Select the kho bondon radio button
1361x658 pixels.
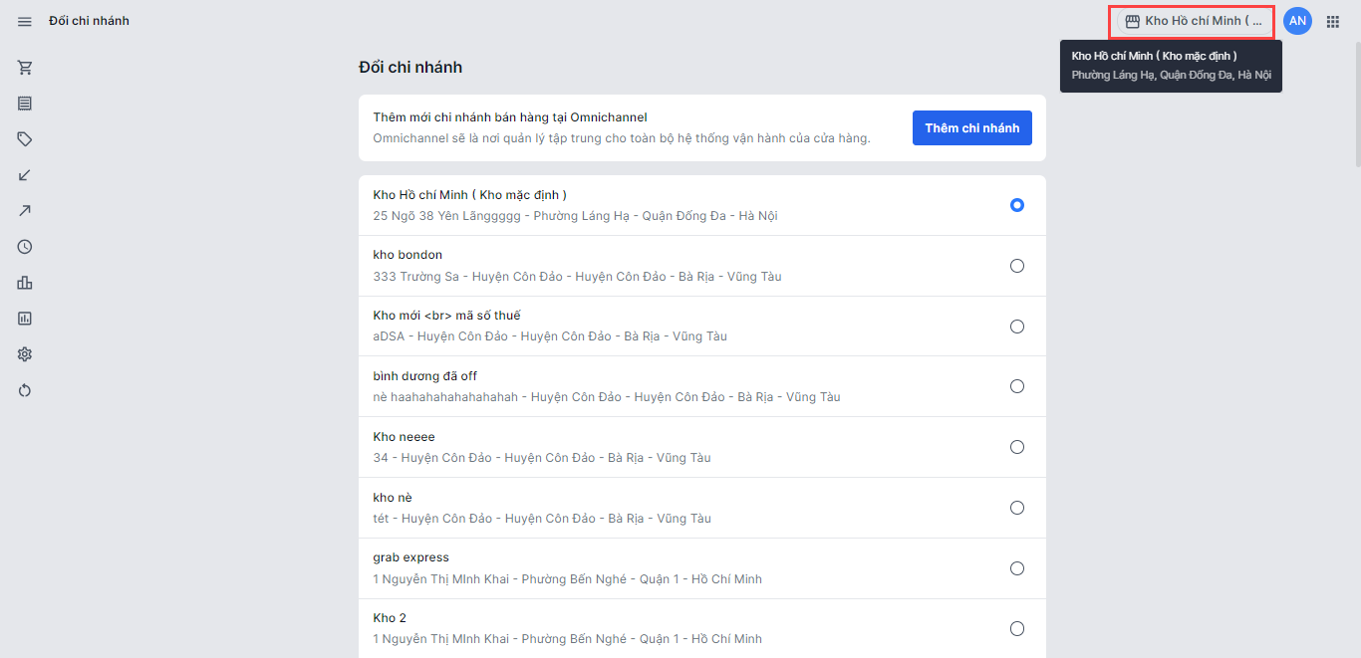tap(1016, 266)
